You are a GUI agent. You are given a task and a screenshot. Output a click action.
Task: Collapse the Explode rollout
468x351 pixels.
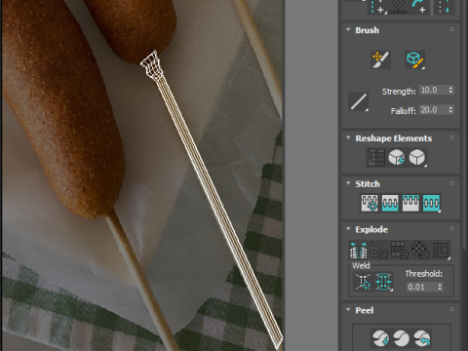click(348, 229)
